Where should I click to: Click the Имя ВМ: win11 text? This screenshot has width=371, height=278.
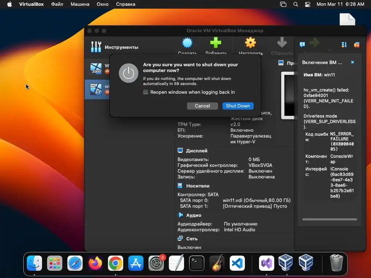click(x=319, y=75)
